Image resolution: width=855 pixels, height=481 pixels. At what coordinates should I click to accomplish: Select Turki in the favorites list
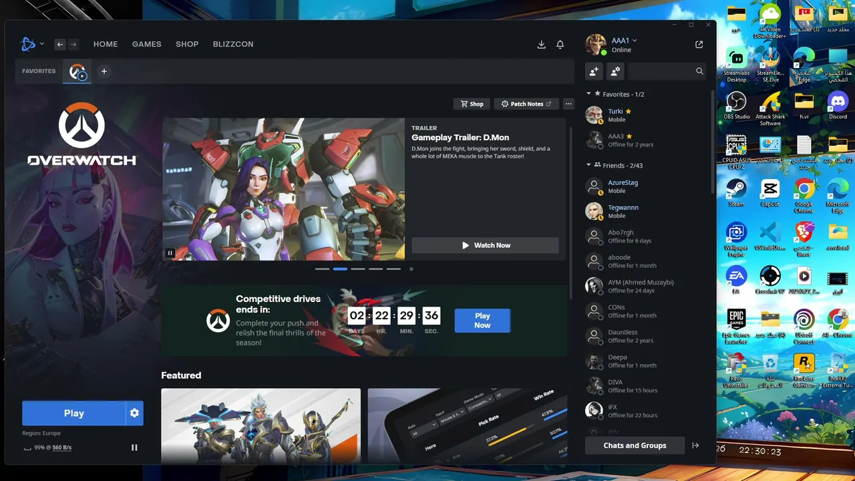(645, 115)
